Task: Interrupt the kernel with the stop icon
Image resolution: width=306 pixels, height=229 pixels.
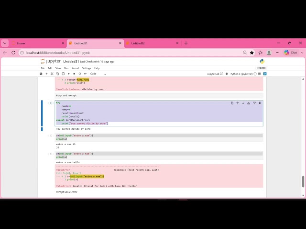Action: coord(74,74)
